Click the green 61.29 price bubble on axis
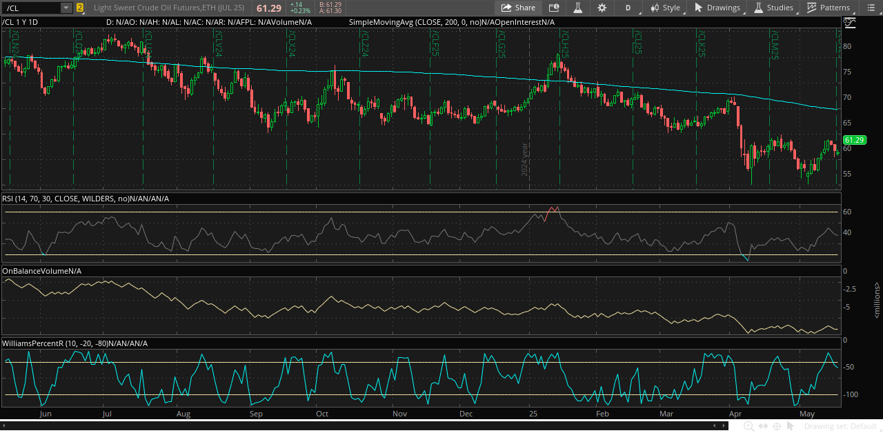This screenshot has height=433, width=883. (854, 140)
